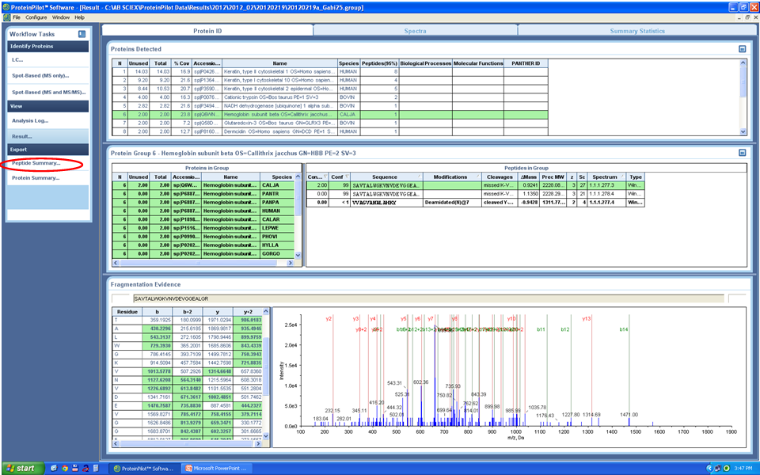Viewport: 760px width, 475px height.
Task: Click the Conf column sort arrow
Action: 347,177
